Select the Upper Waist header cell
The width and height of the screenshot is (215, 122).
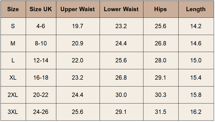click(x=78, y=9)
